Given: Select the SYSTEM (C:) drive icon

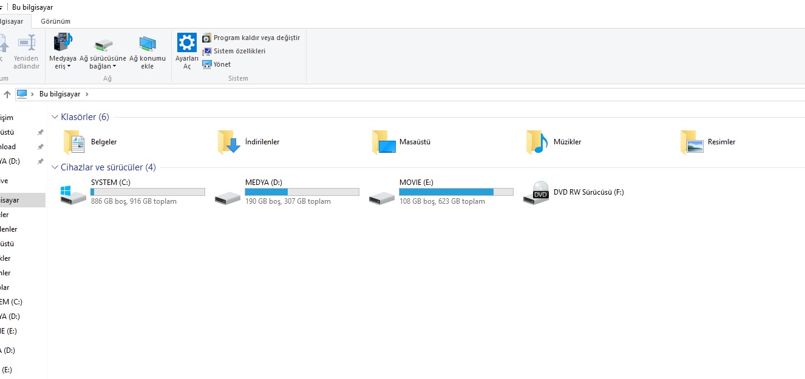Looking at the screenshot, I should [73, 193].
